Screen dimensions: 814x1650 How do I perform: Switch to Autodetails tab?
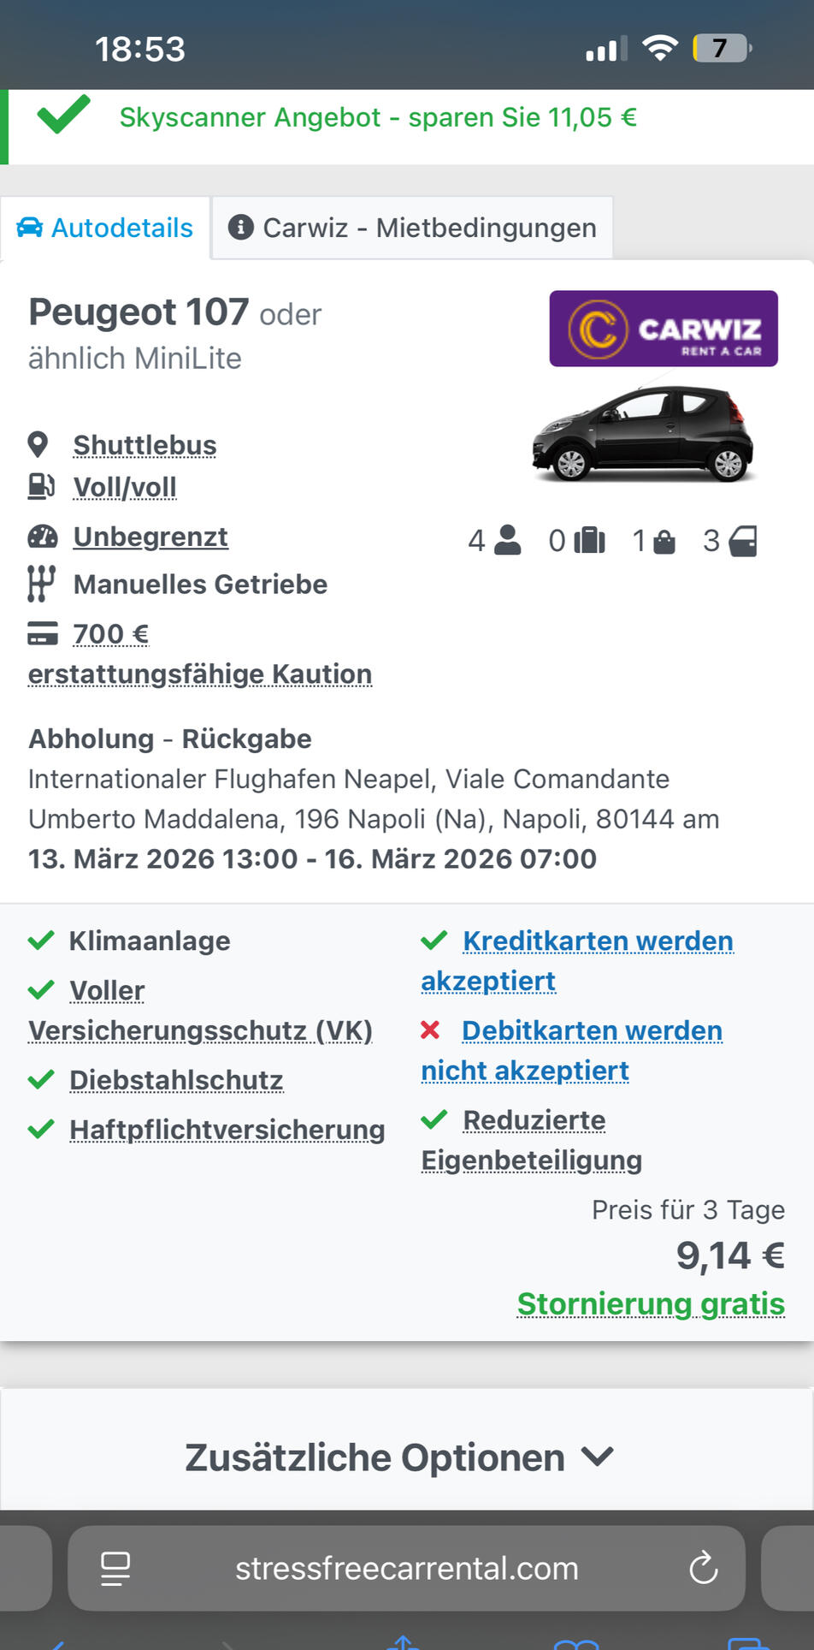(x=105, y=228)
